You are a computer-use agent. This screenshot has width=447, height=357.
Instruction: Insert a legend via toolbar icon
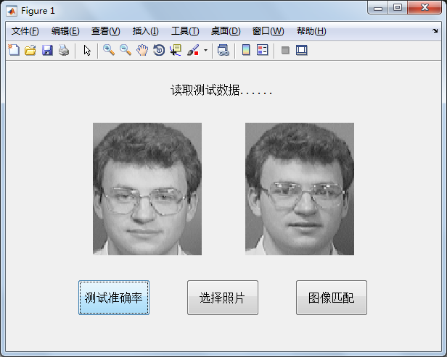click(262, 50)
